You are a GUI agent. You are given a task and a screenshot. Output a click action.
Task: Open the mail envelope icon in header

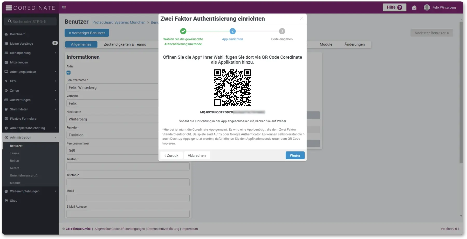pyautogui.click(x=414, y=8)
